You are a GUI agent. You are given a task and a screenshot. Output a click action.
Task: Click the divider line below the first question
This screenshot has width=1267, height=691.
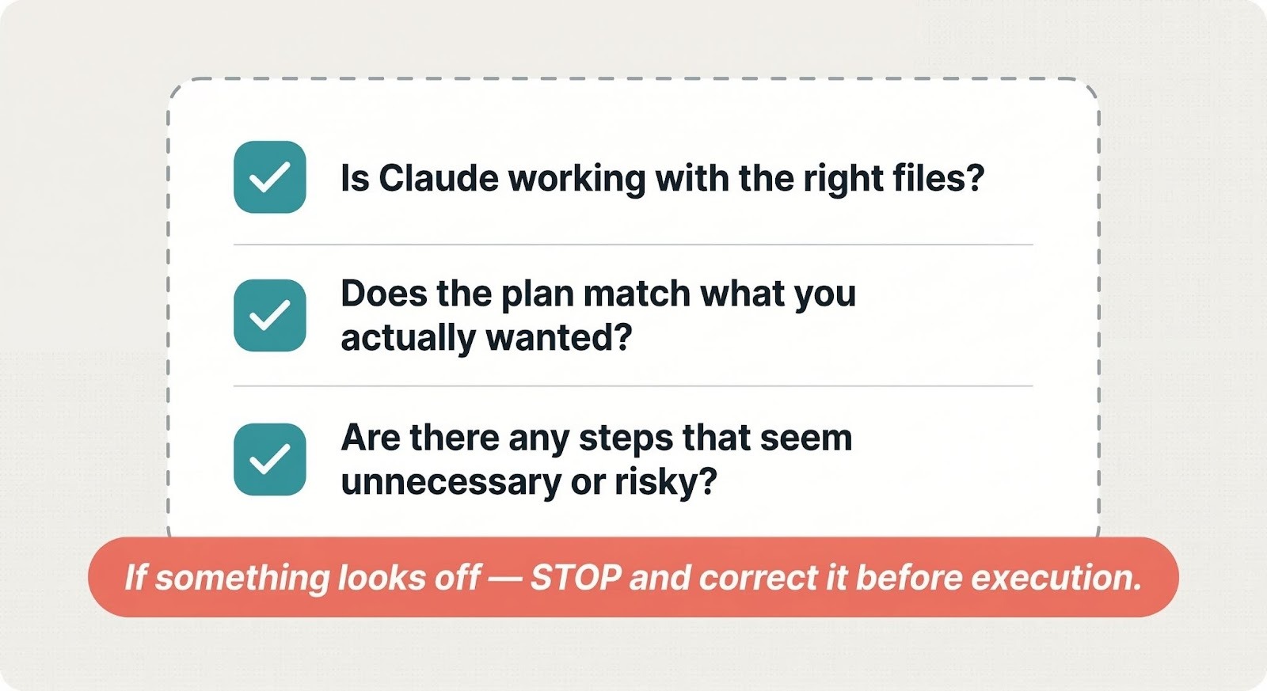(633, 245)
